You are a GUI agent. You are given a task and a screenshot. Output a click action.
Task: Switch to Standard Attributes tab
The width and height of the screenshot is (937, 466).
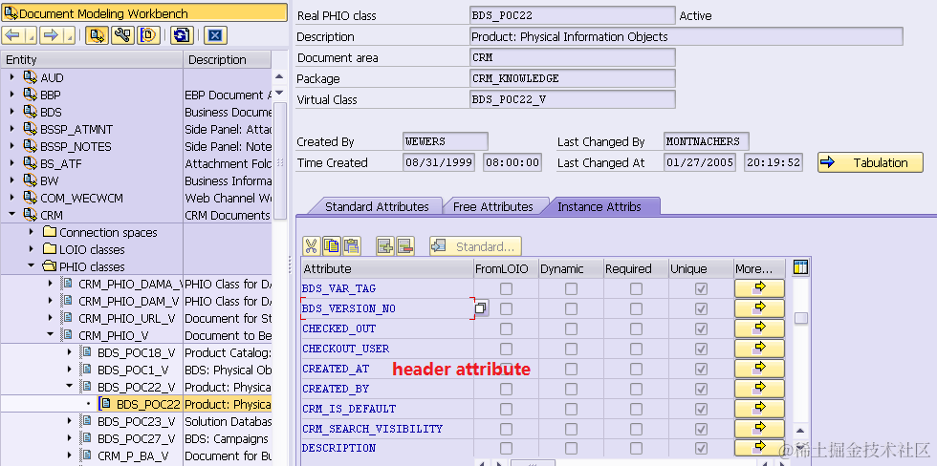point(377,206)
